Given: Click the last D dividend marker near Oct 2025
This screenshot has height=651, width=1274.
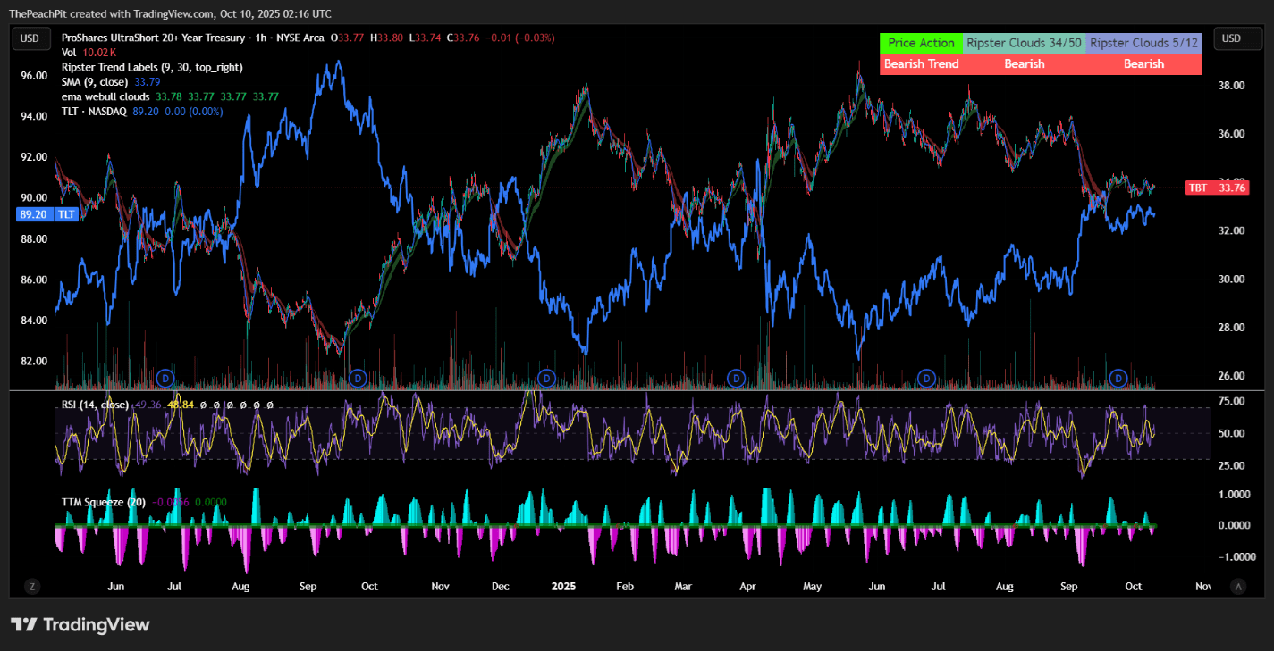Looking at the screenshot, I should [1118, 378].
